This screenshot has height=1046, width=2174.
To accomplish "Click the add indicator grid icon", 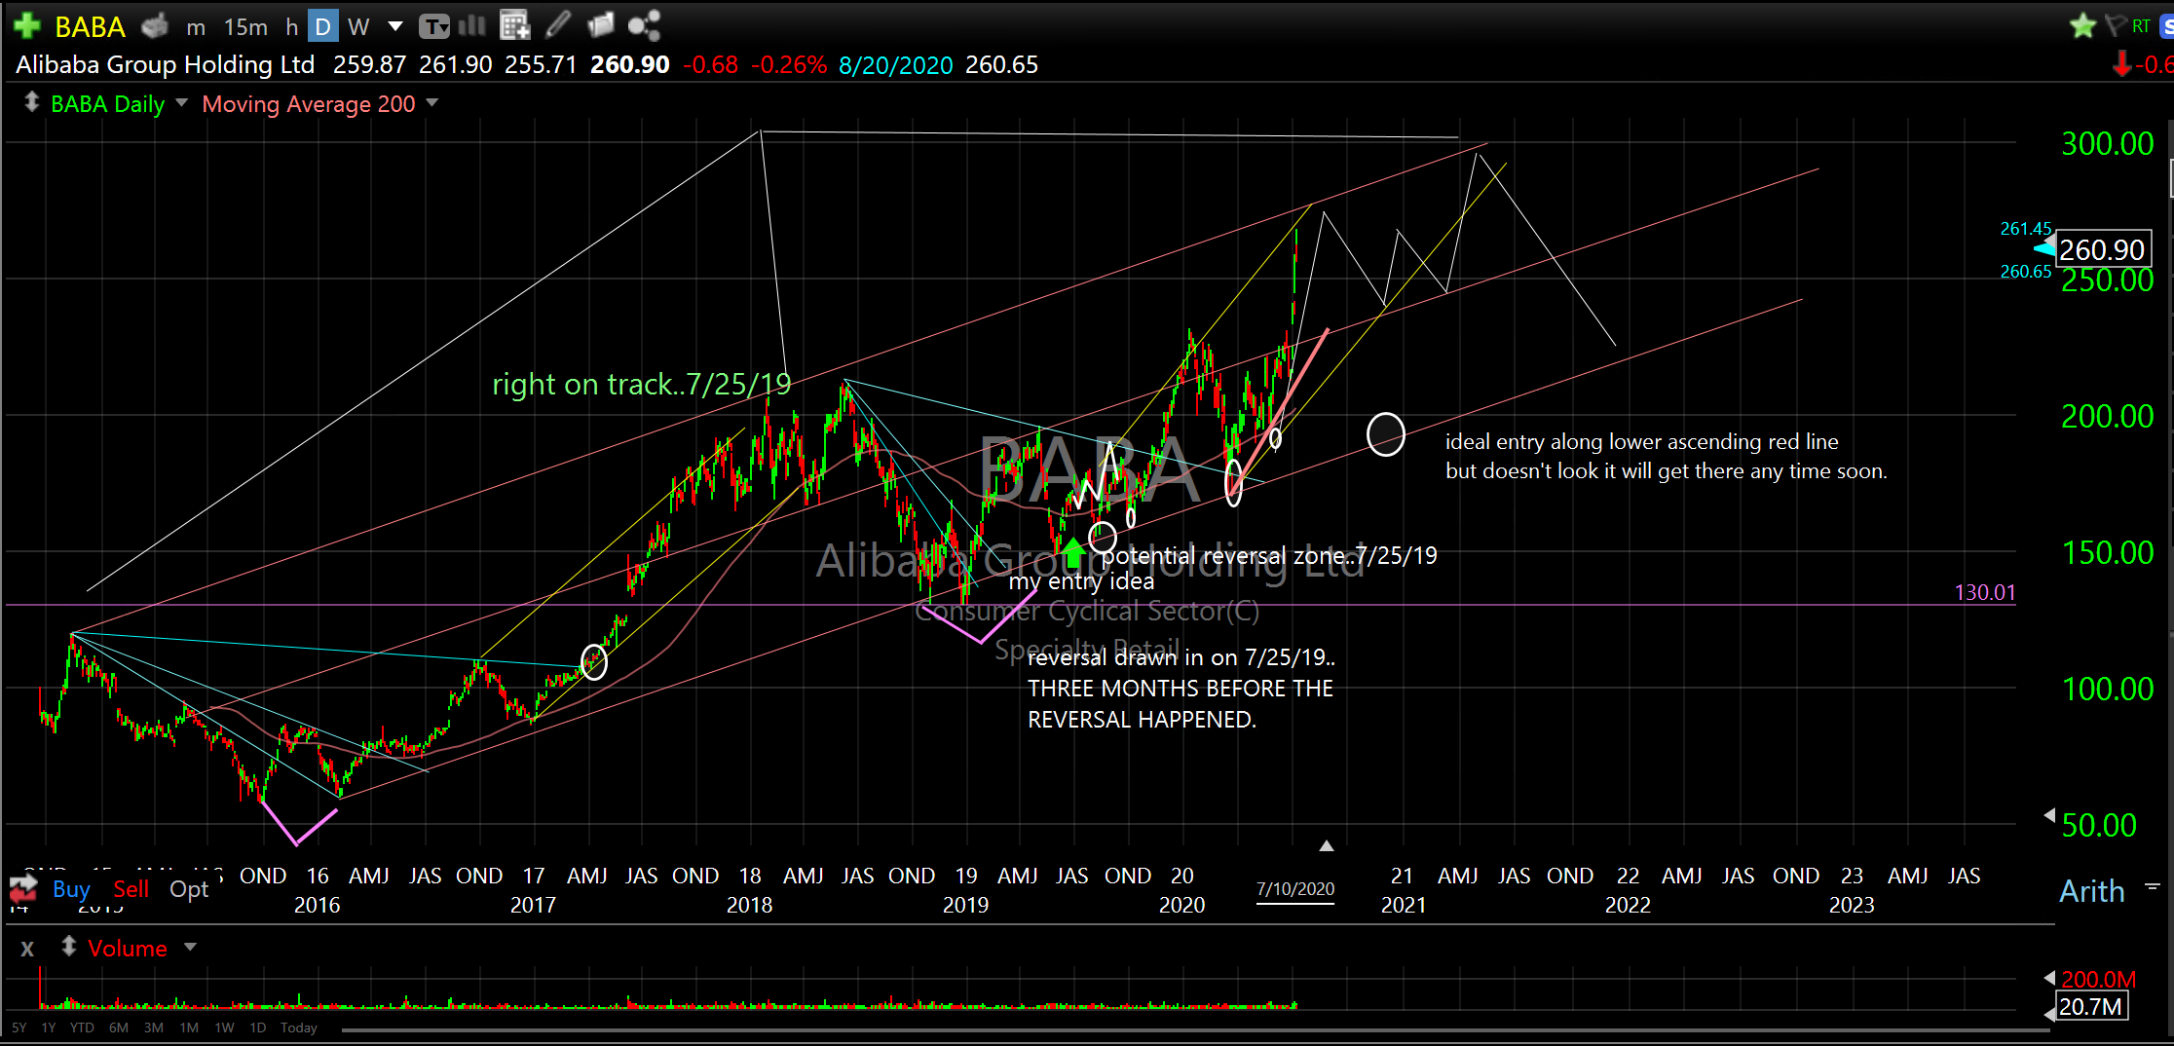I will coord(514,25).
